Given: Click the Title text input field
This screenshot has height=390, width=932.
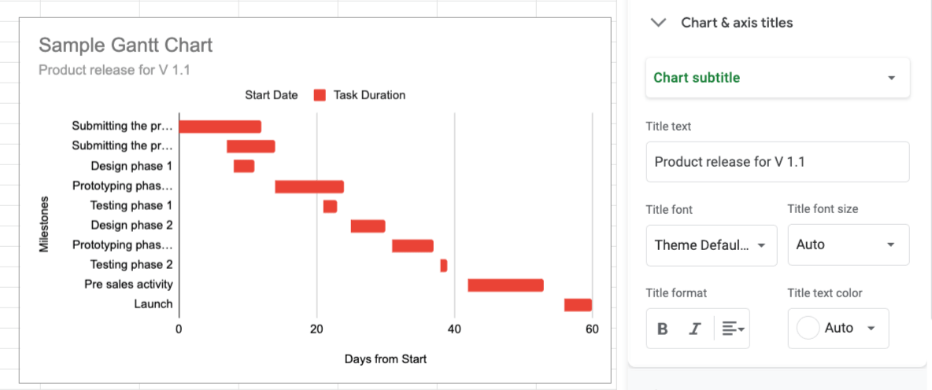Looking at the screenshot, I should coord(777,162).
